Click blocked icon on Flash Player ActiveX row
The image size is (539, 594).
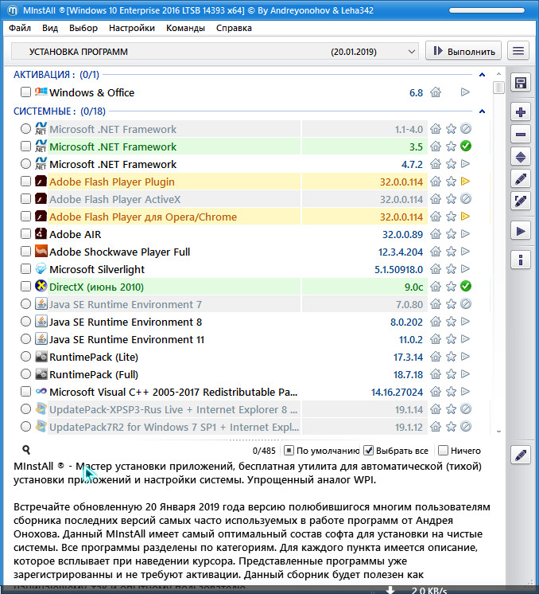tap(466, 199)
